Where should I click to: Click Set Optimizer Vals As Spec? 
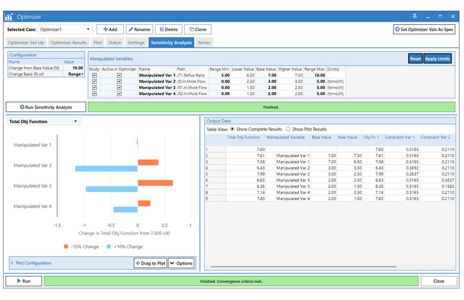(x=424, y=29)
